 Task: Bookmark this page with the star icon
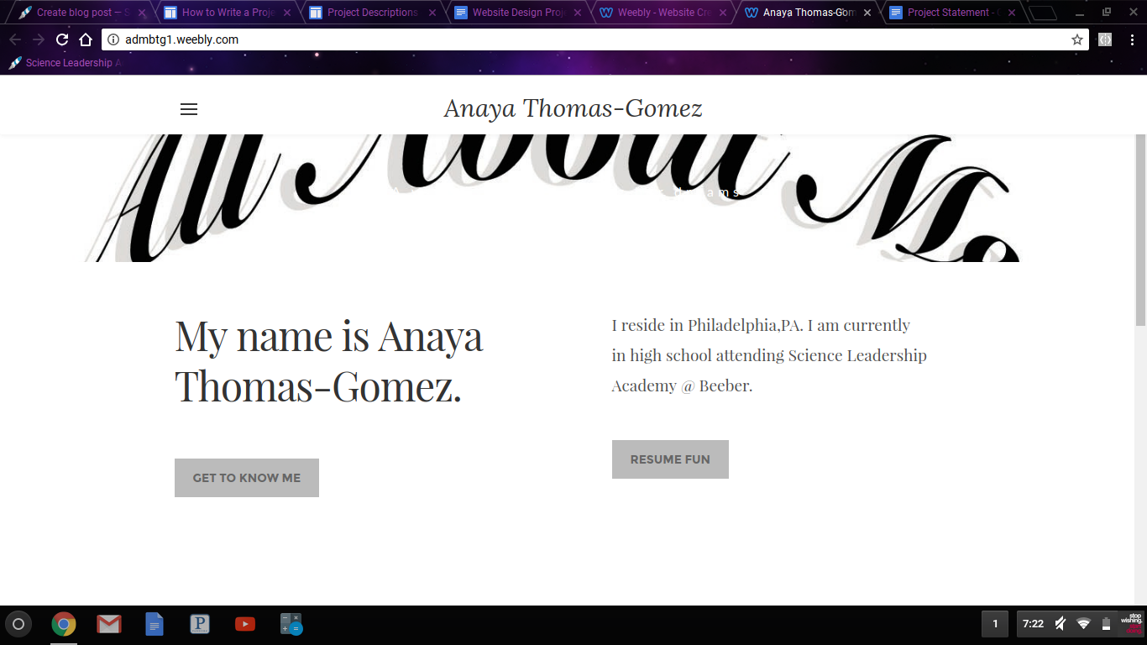tap(1077, 39)
